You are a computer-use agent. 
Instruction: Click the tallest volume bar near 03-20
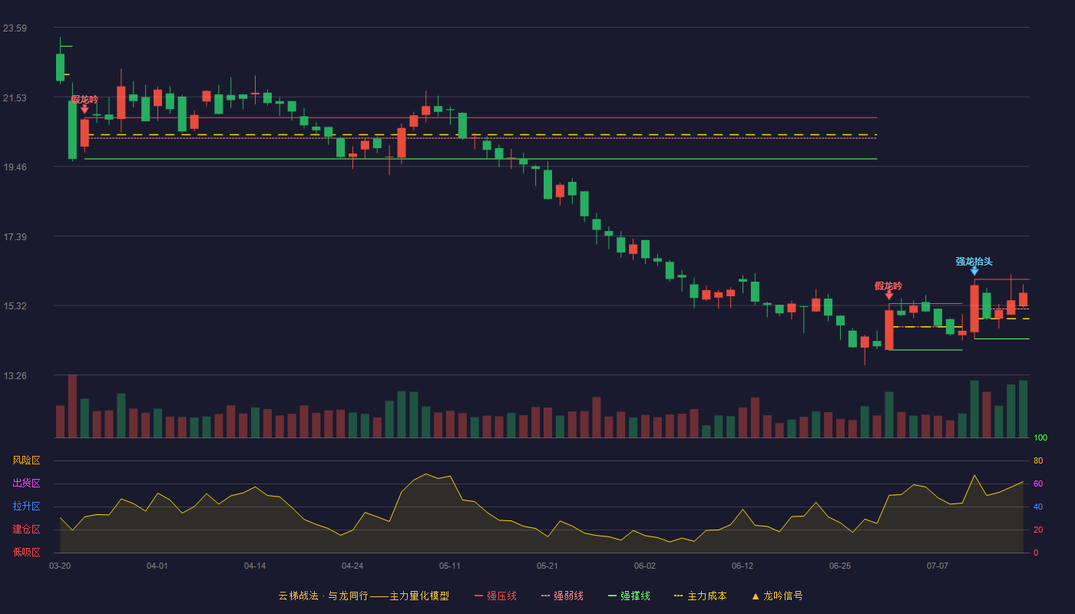point(72,406)
